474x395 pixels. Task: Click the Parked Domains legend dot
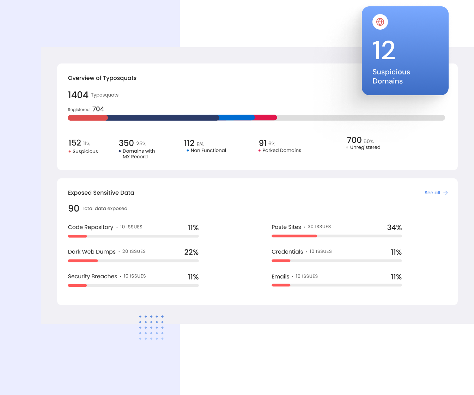click(259, 150)
